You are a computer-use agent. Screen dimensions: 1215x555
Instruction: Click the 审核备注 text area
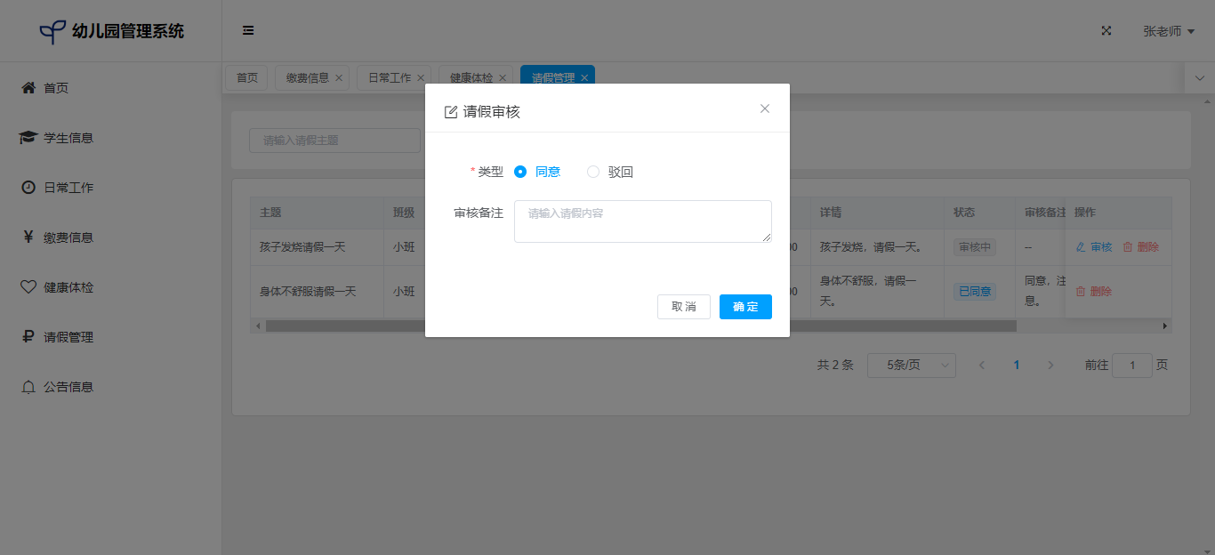(642, 221)
